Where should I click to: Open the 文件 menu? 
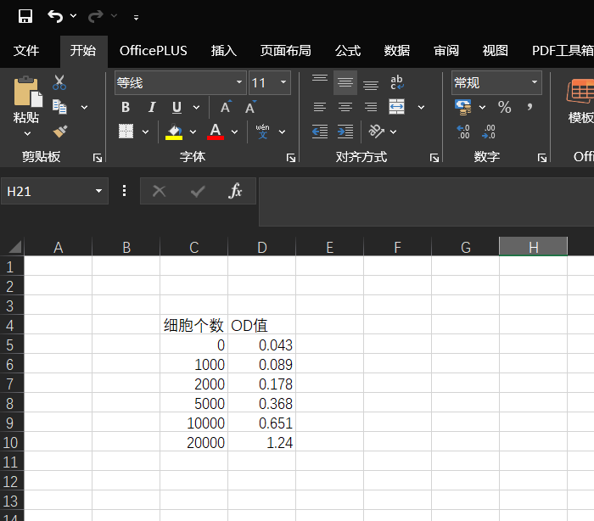(x=26, y=51)
